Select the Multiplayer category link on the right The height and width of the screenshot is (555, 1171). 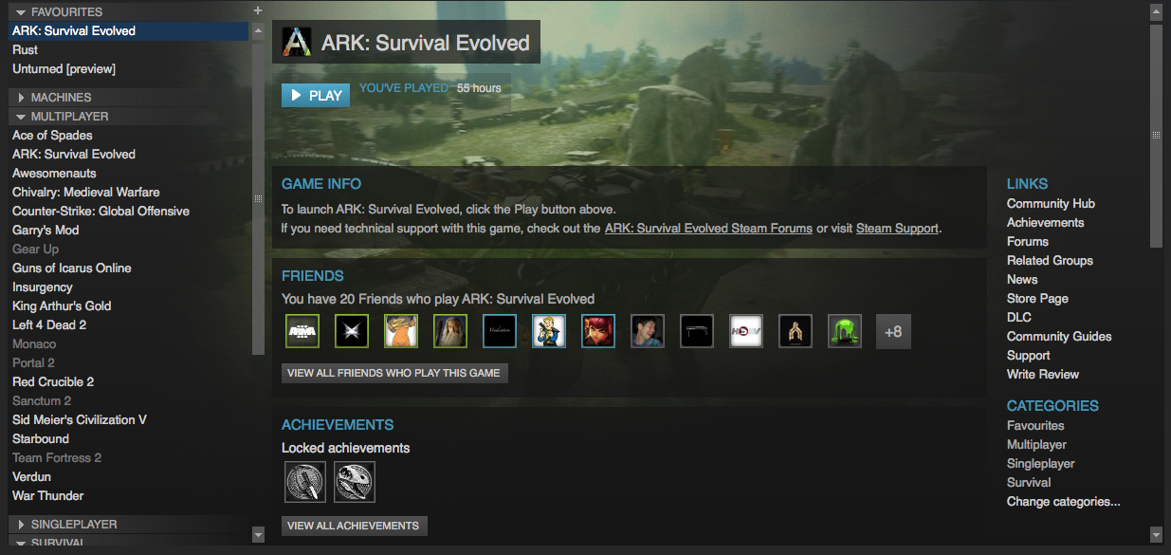point(1036,445)
